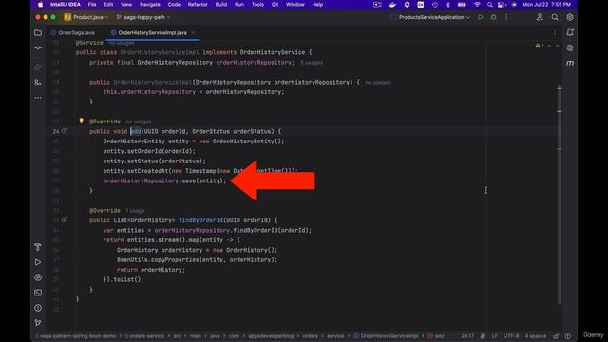Viewport: 608px width, 342px height.
Task: Open the Git menu
Action: tap(275, 4)
